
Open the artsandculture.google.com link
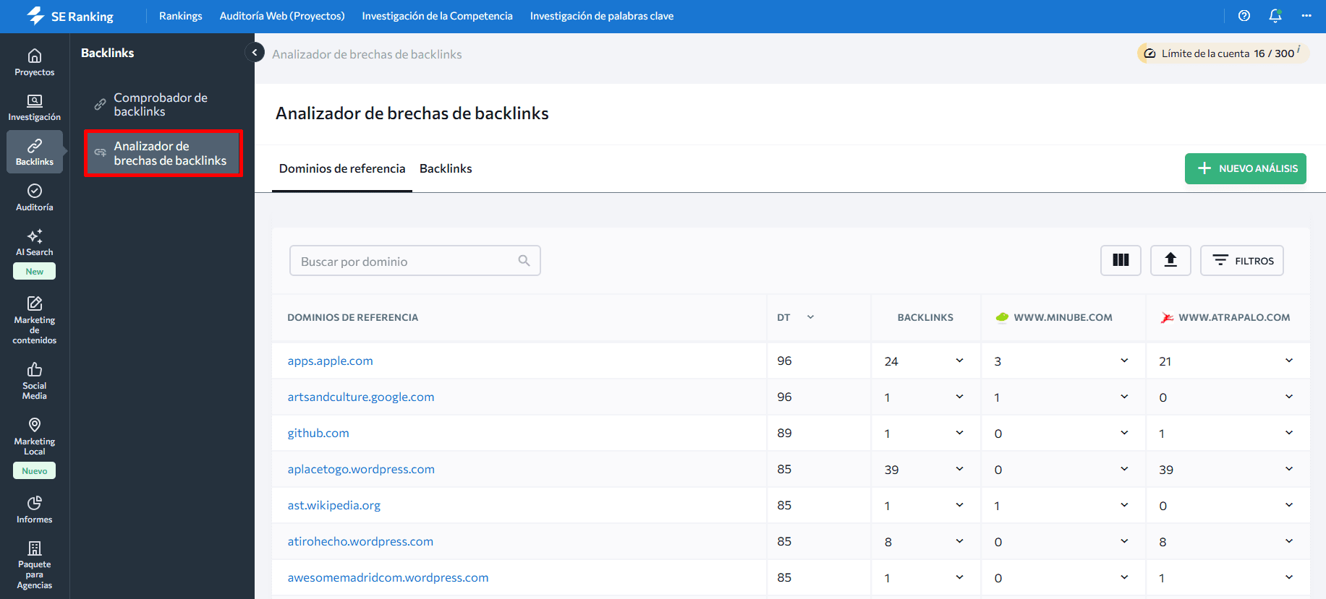pos(361,397)
